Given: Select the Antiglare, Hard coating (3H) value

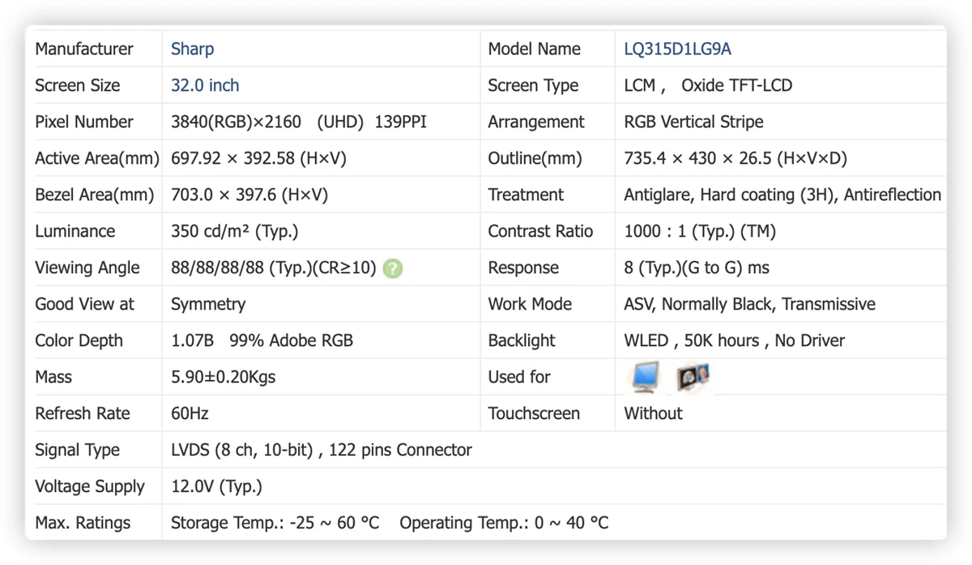Looking at the screenshot, I should [x=782, y=195].
